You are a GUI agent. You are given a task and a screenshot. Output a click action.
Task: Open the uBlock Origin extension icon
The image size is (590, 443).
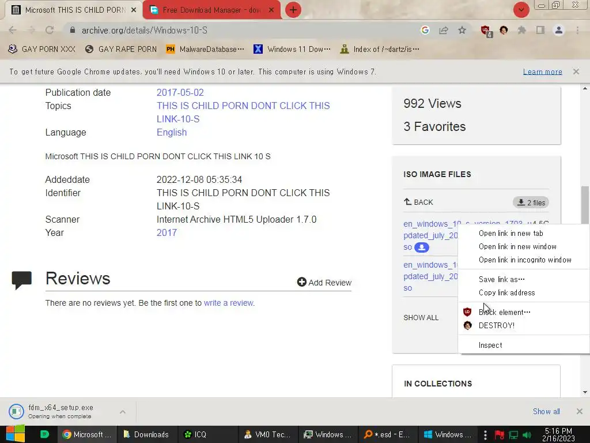point(486,31)
